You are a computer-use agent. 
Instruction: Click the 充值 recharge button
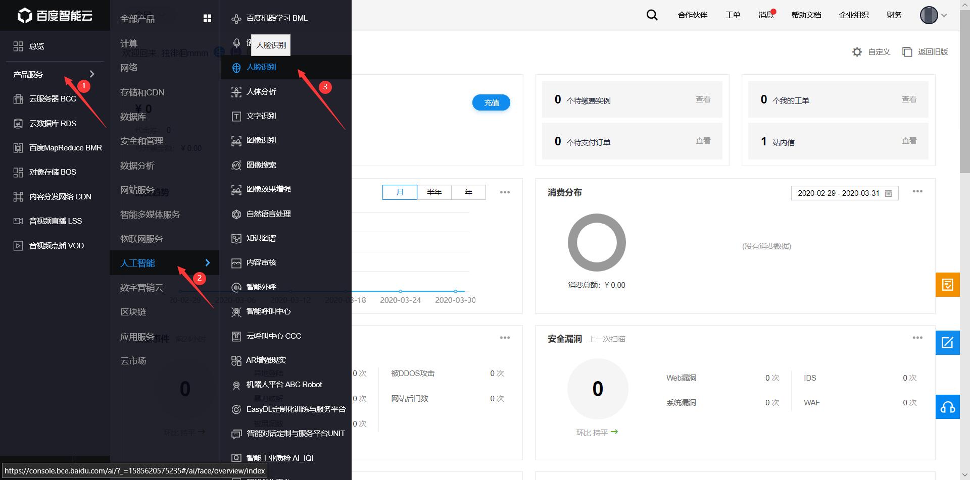coord(491,102)
